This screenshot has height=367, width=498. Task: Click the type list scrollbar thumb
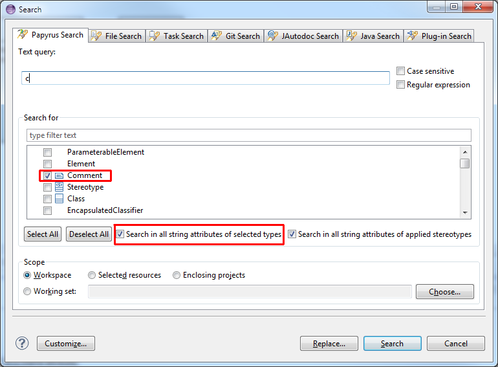(x=465, y=163)
